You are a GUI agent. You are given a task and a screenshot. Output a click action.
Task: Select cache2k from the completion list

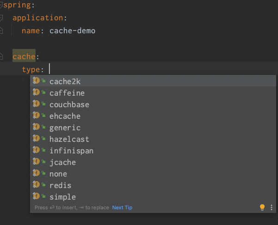(153, 81)
